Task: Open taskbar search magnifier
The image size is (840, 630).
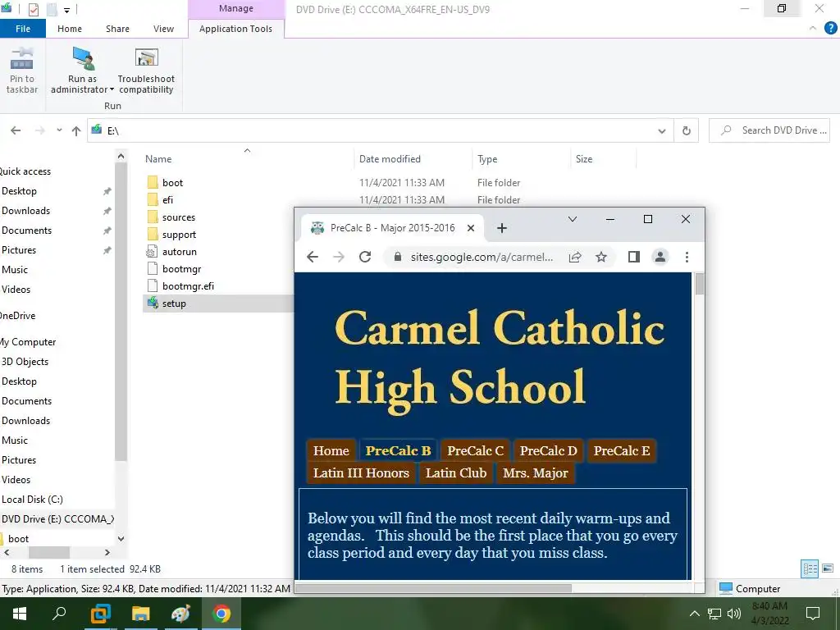Action: (x=59, y=614)
